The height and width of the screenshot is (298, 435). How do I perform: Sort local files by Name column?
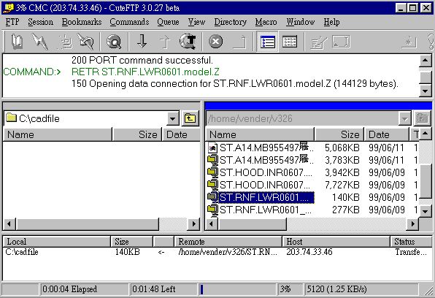[x=57, y=134]
